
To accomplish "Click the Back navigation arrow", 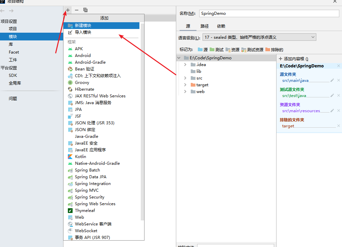I will click(3, 11).
